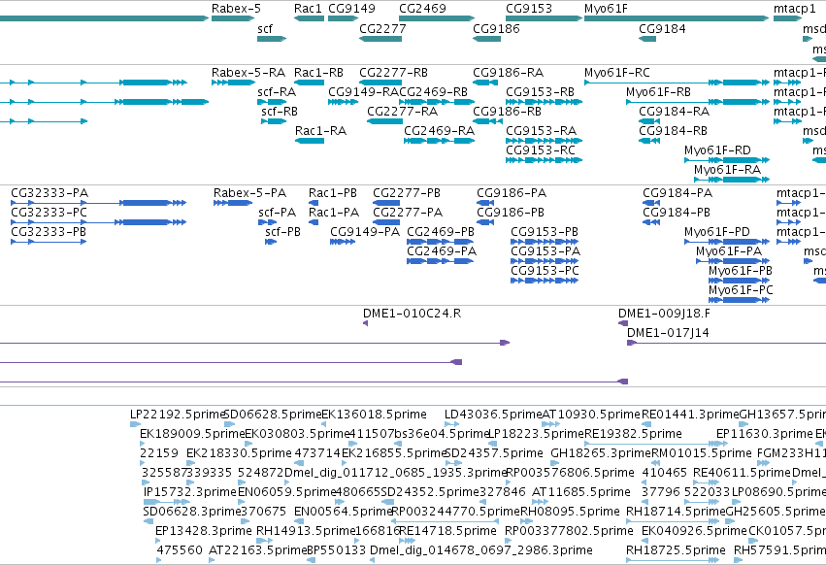Click the AT22163.5prime EST label
Screen dimensions: 826x565
coord(257,550)
